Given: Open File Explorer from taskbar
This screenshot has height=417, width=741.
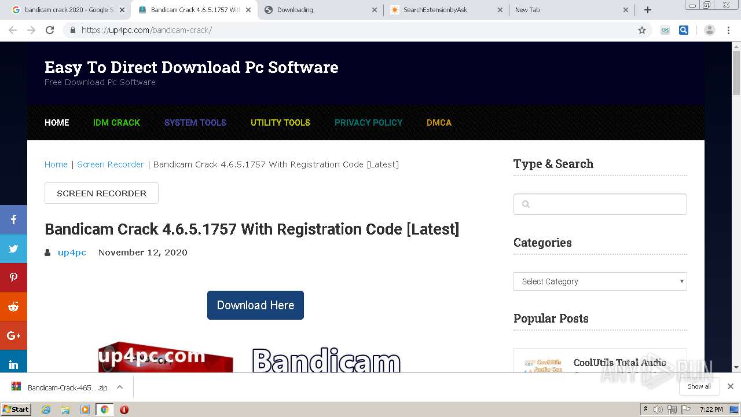Looking at the screenshot, I should [x=65, y=409].
